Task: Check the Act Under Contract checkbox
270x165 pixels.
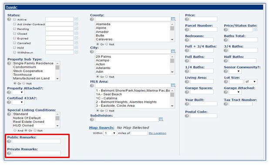Action: tap(15, 24)
